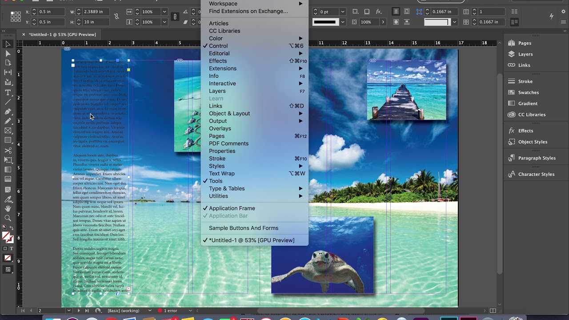The width and height of the screenshot is (569, 320).
Task: Open the stroke style dropdown
Action: click(x=343, y=22)
